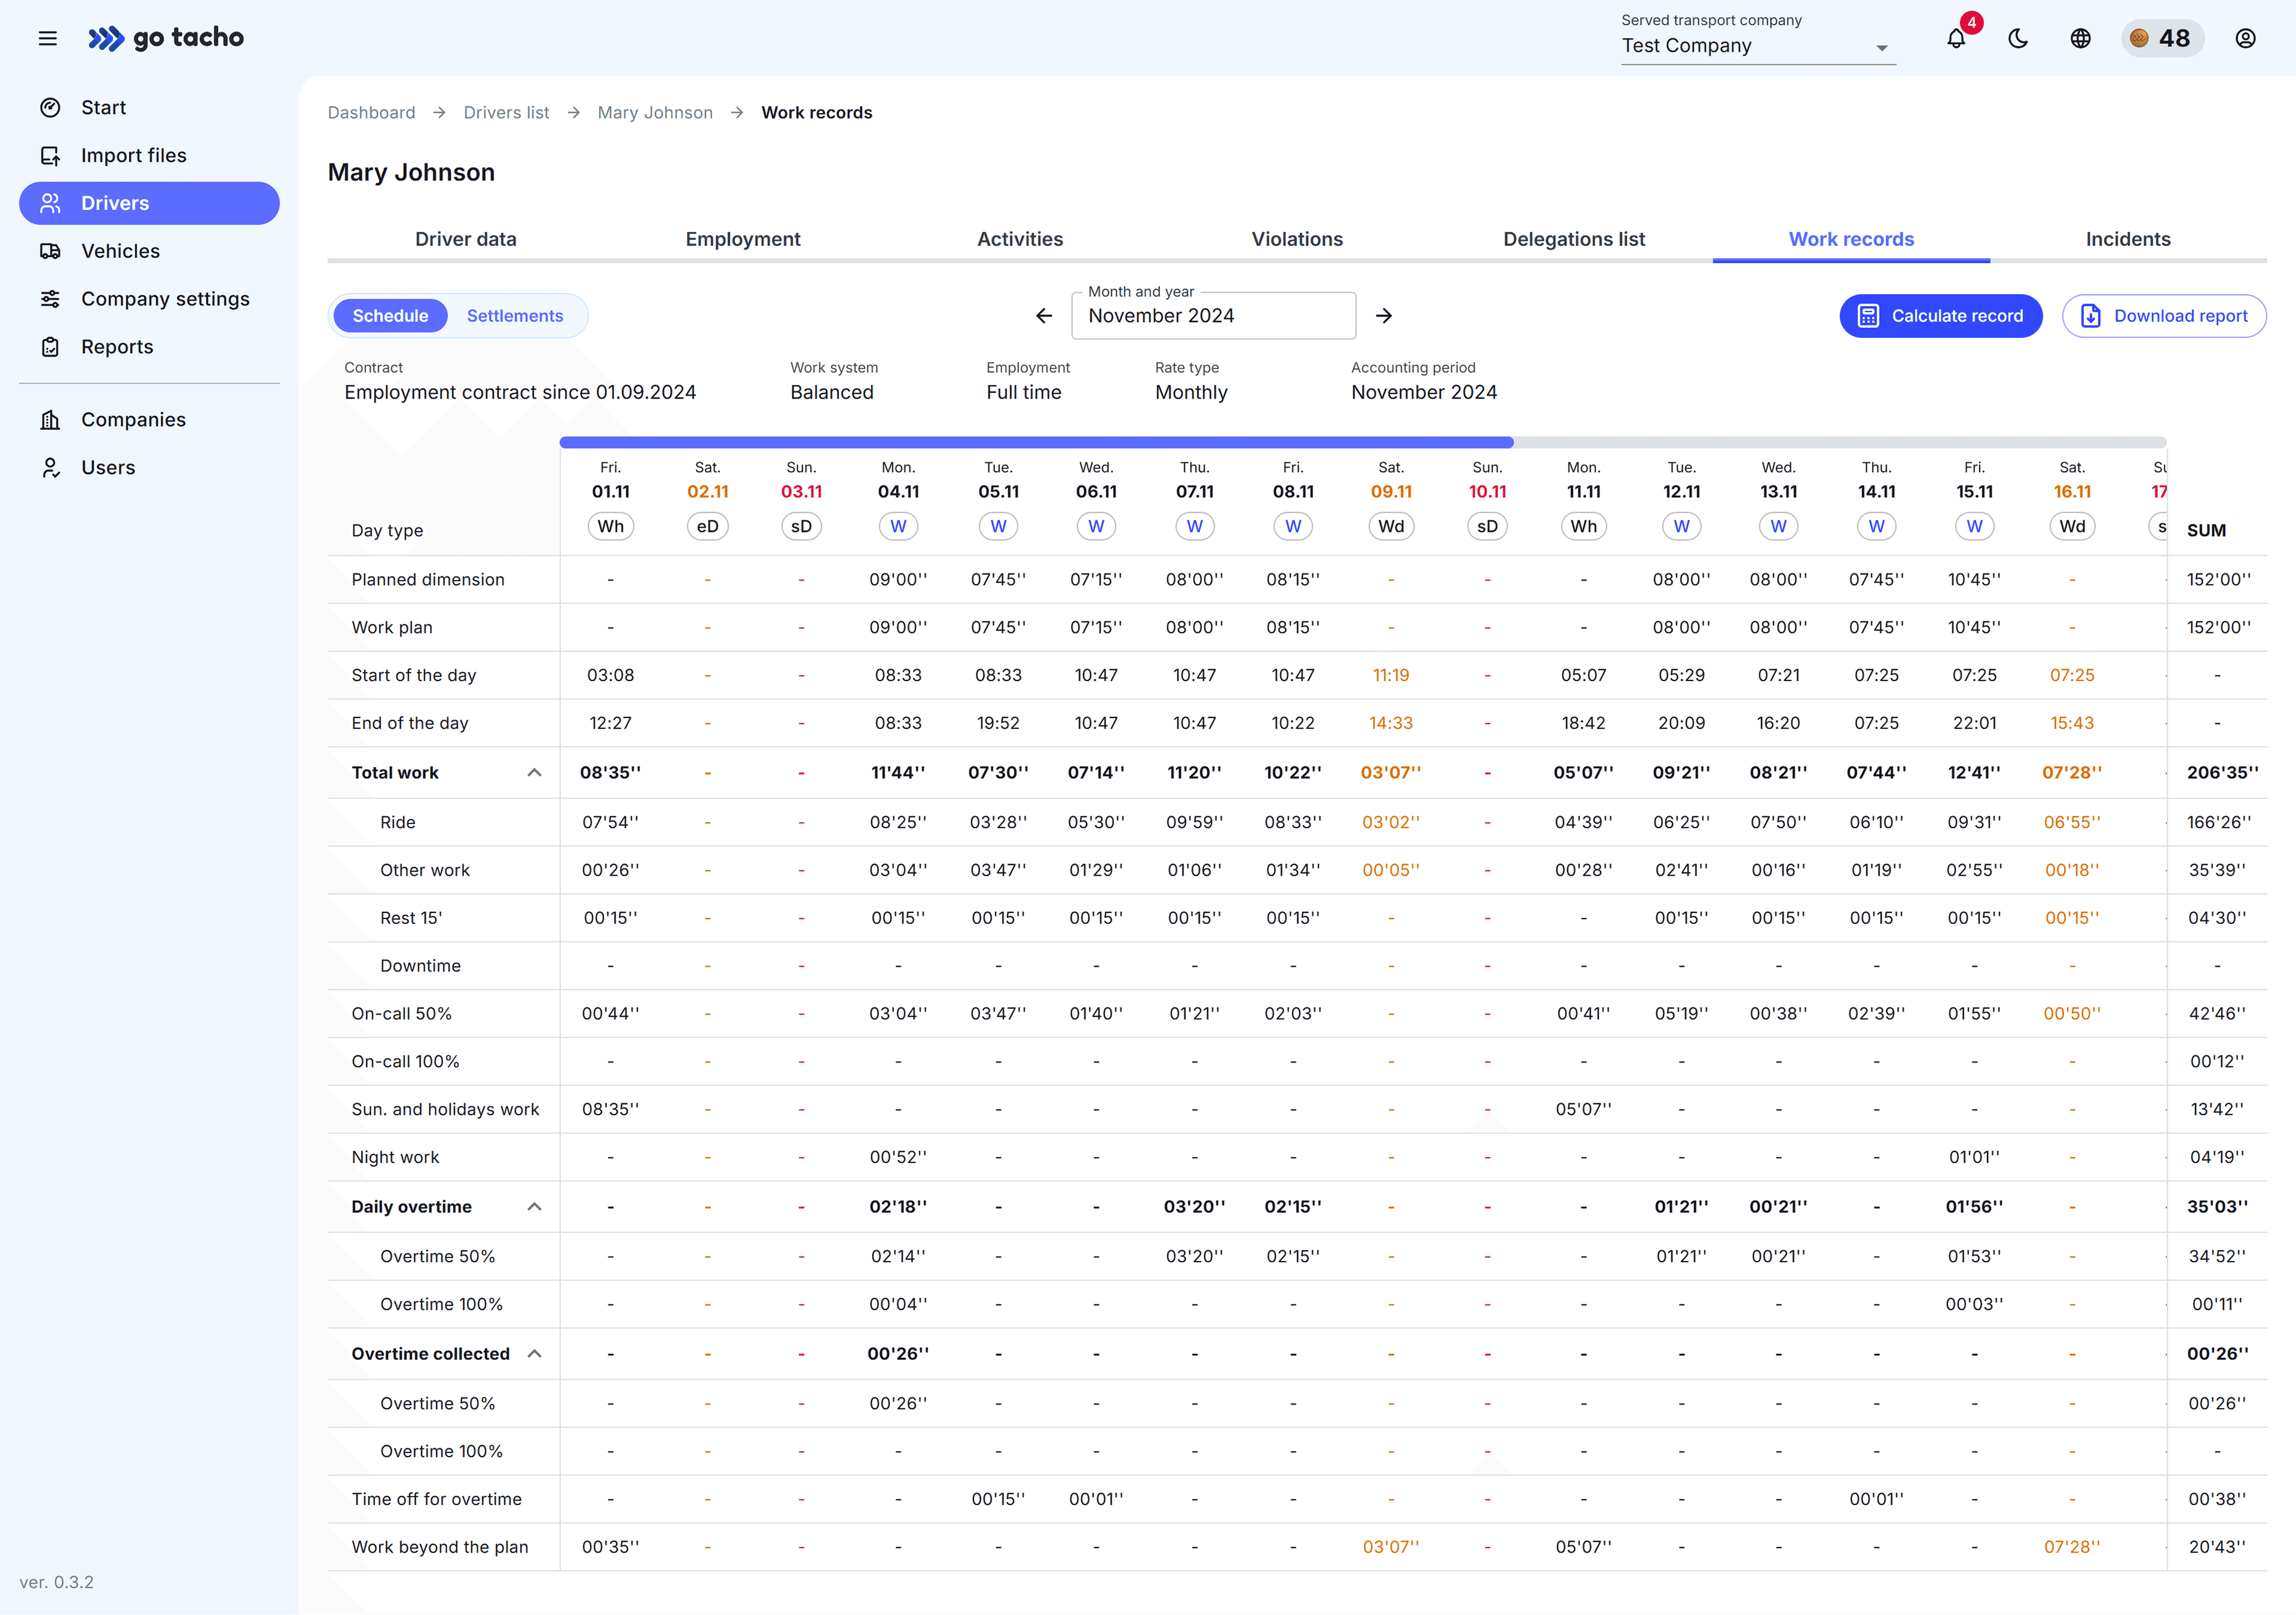Image resolution: width=2296 pixels, height=1615 pixels.
Task: Open Reports in sidebar
Action: [149, 347]
